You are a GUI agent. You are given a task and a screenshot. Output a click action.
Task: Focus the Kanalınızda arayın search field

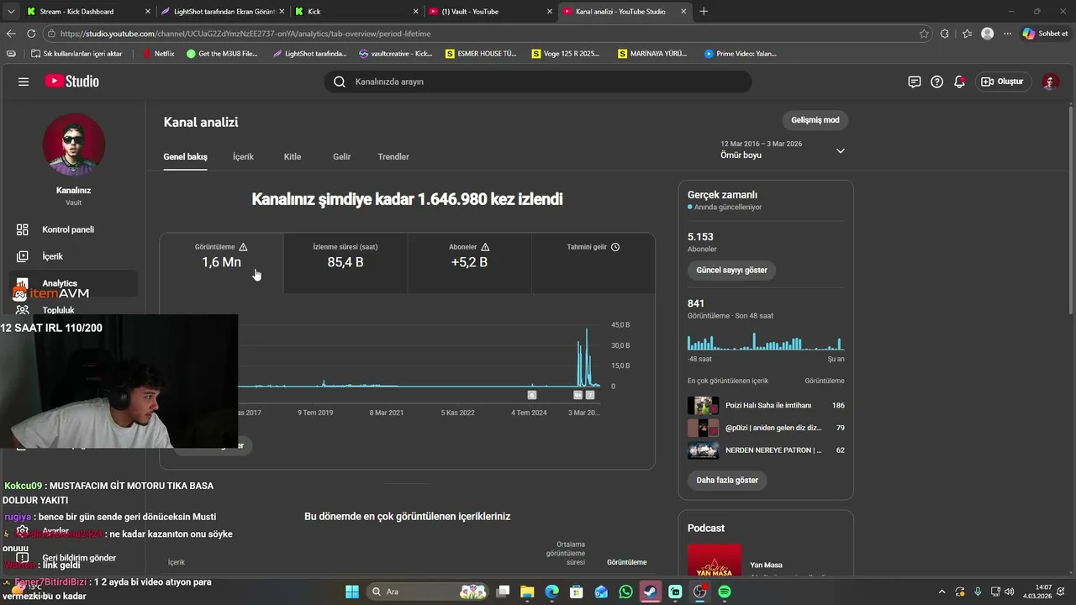point(538,82)
